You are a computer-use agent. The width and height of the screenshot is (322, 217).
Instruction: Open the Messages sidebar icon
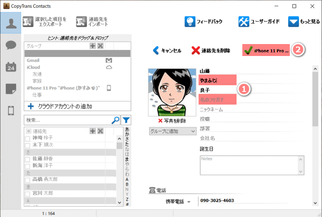coord(11,45)
